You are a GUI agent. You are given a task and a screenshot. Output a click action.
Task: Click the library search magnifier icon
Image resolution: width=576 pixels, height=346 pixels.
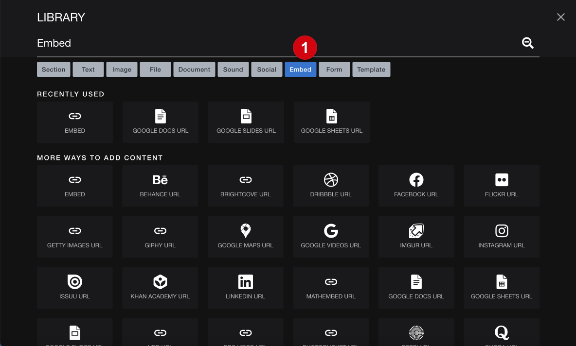pyautogui.click(x=528, y=43)
